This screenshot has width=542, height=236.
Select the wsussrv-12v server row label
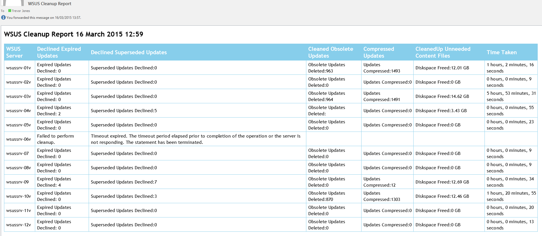(19, 225)
